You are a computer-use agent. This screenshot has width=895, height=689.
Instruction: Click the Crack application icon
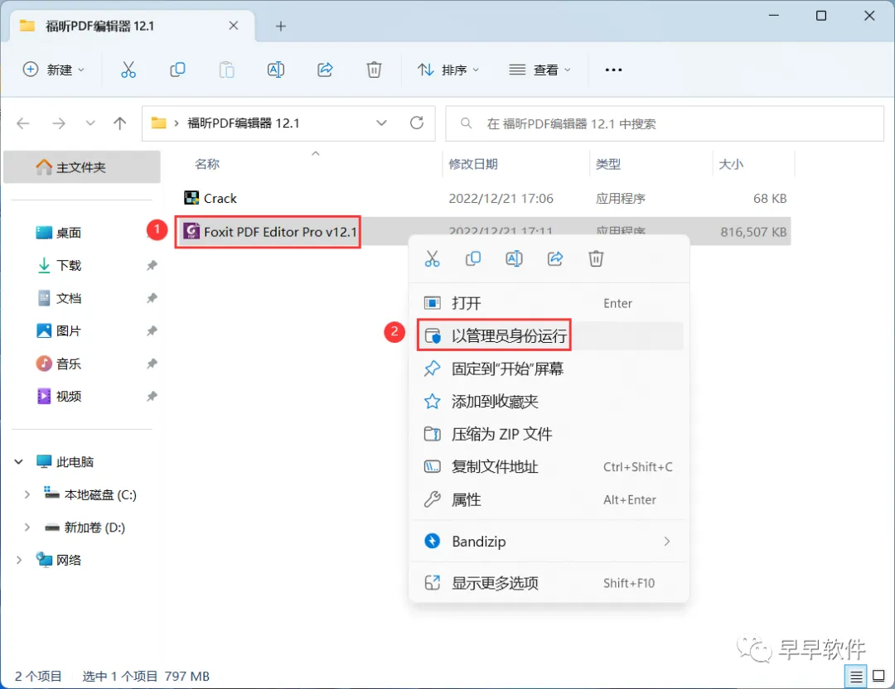[x=191, y=198]
